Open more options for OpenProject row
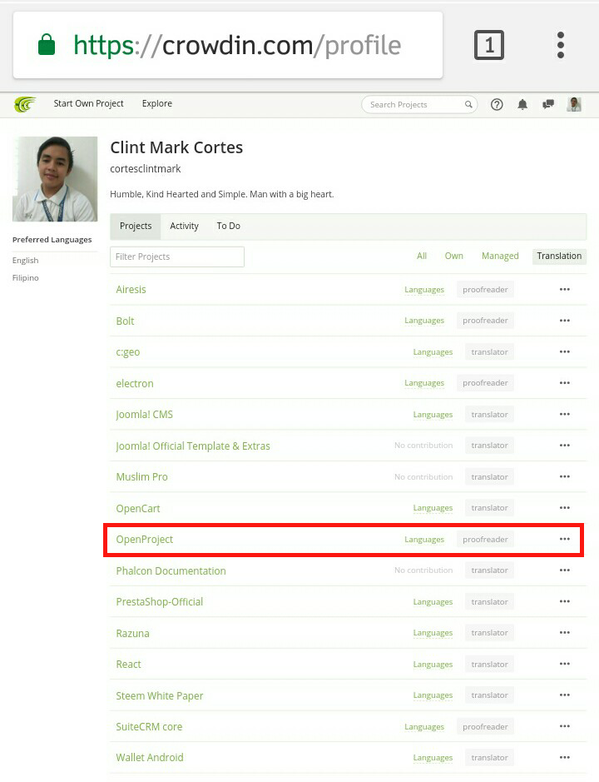Image resolution: width=599 pixels, height=782 pixels. tap(564, 539)
